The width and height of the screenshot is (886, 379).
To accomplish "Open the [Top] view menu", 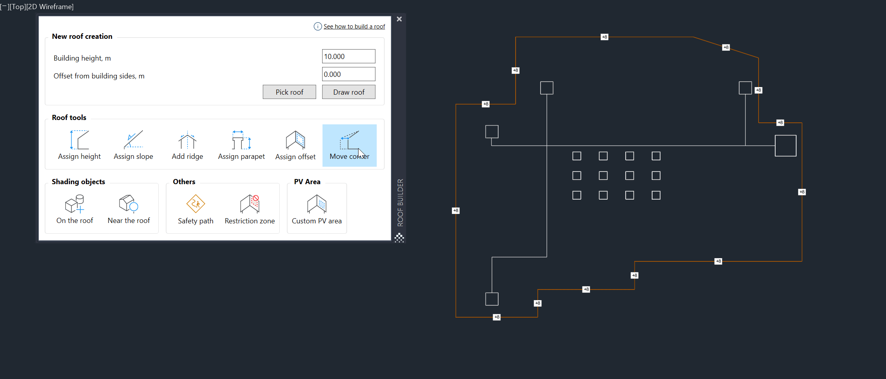I will click(17, 7).
